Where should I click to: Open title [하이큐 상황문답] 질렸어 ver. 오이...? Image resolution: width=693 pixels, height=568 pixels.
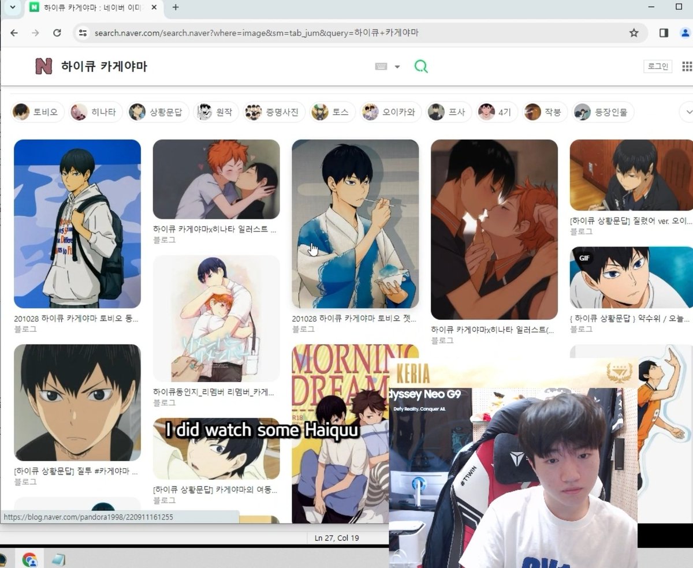[631, 221]
